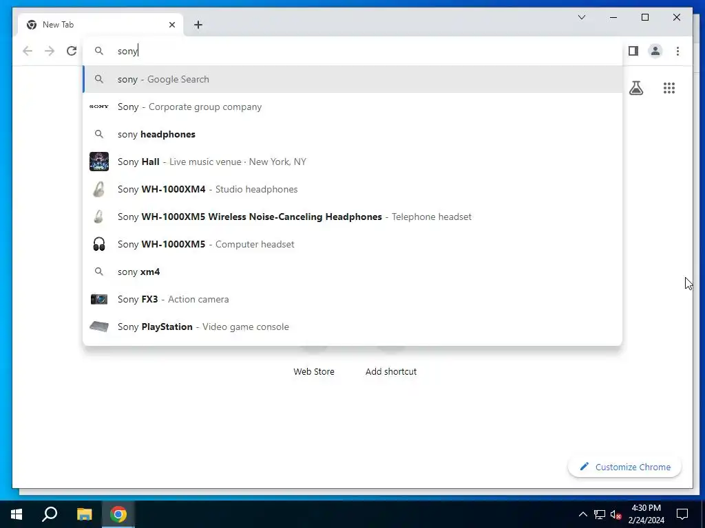Pick the 'sony headphones' suggestion
705x528 pixels.
[x=352, y=134]
